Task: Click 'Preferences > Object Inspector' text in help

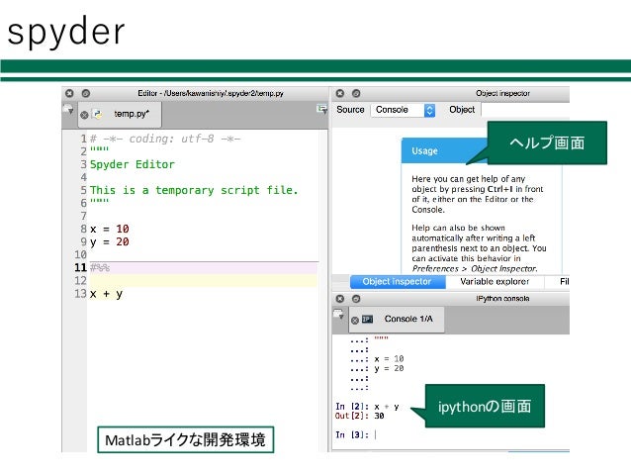Action: (x=475, y=268)
